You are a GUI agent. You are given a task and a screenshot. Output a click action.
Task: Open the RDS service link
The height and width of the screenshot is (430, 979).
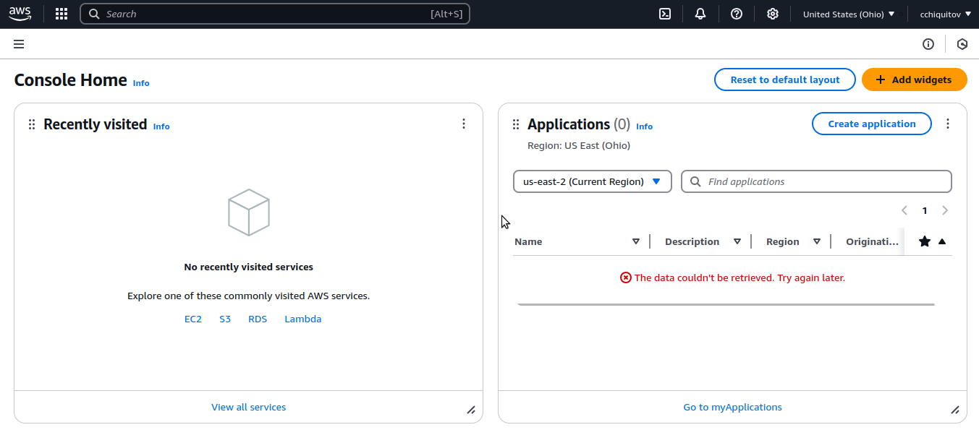click(x=258, y=319)
